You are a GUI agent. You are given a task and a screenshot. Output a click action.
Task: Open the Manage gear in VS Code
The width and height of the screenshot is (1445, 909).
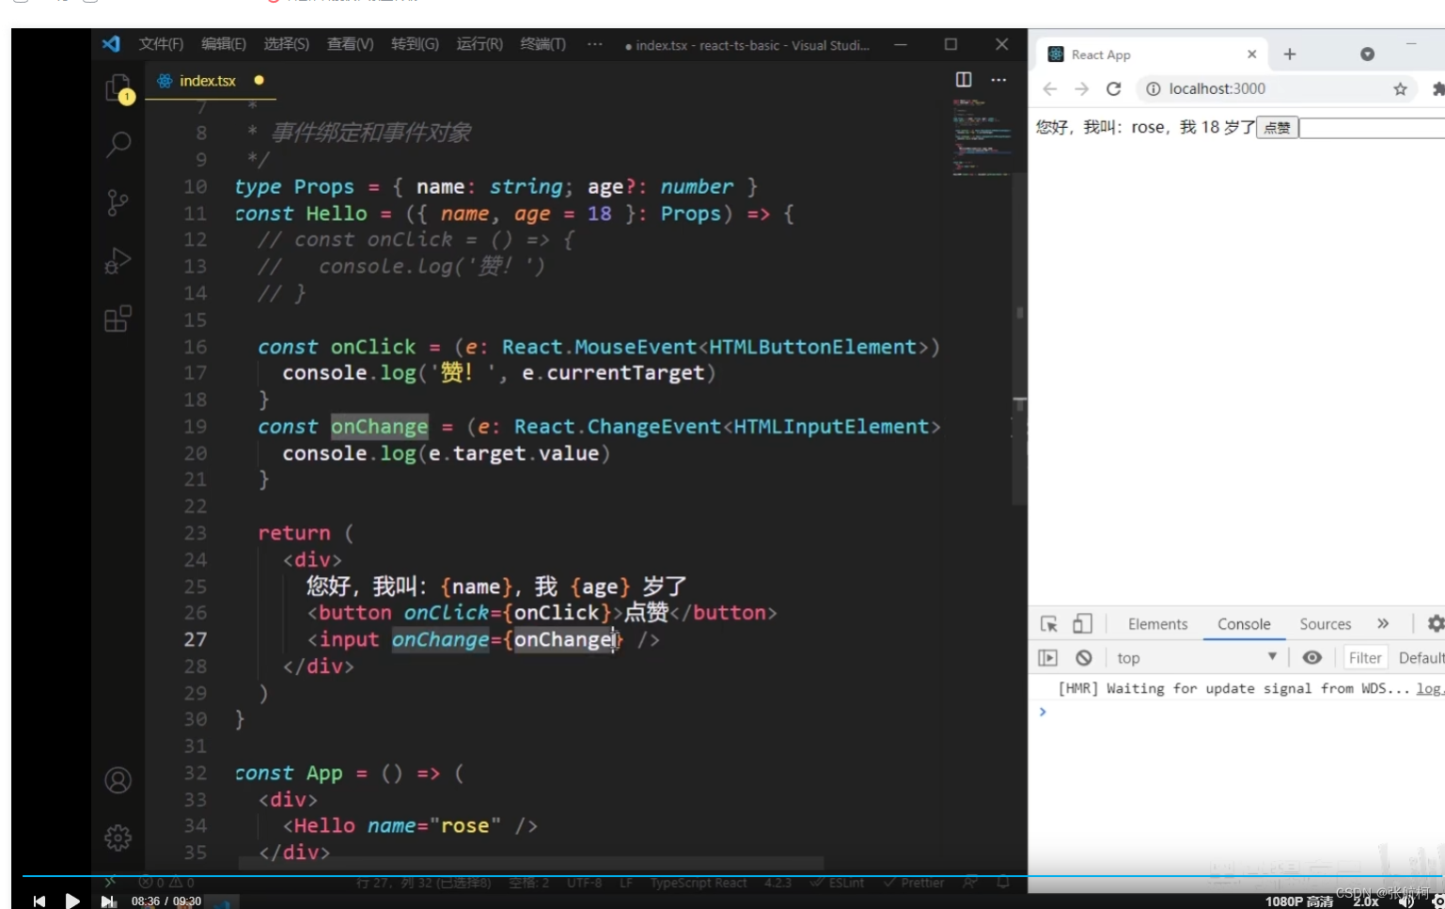coord(118,838)
